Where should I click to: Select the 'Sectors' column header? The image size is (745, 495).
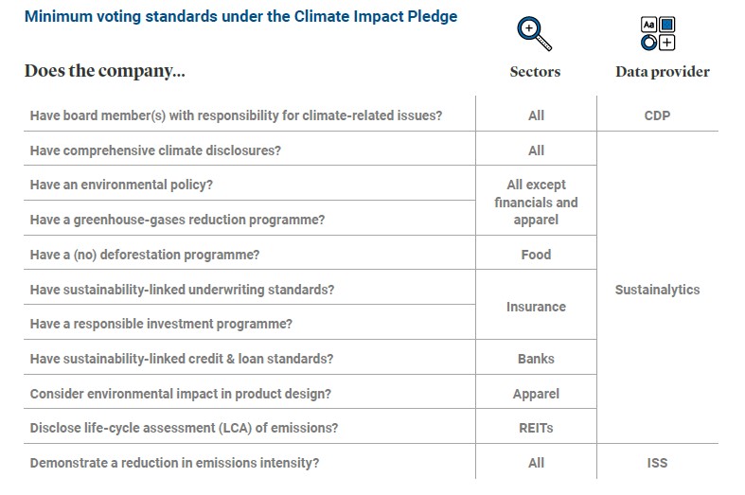(x=535, y=72)
